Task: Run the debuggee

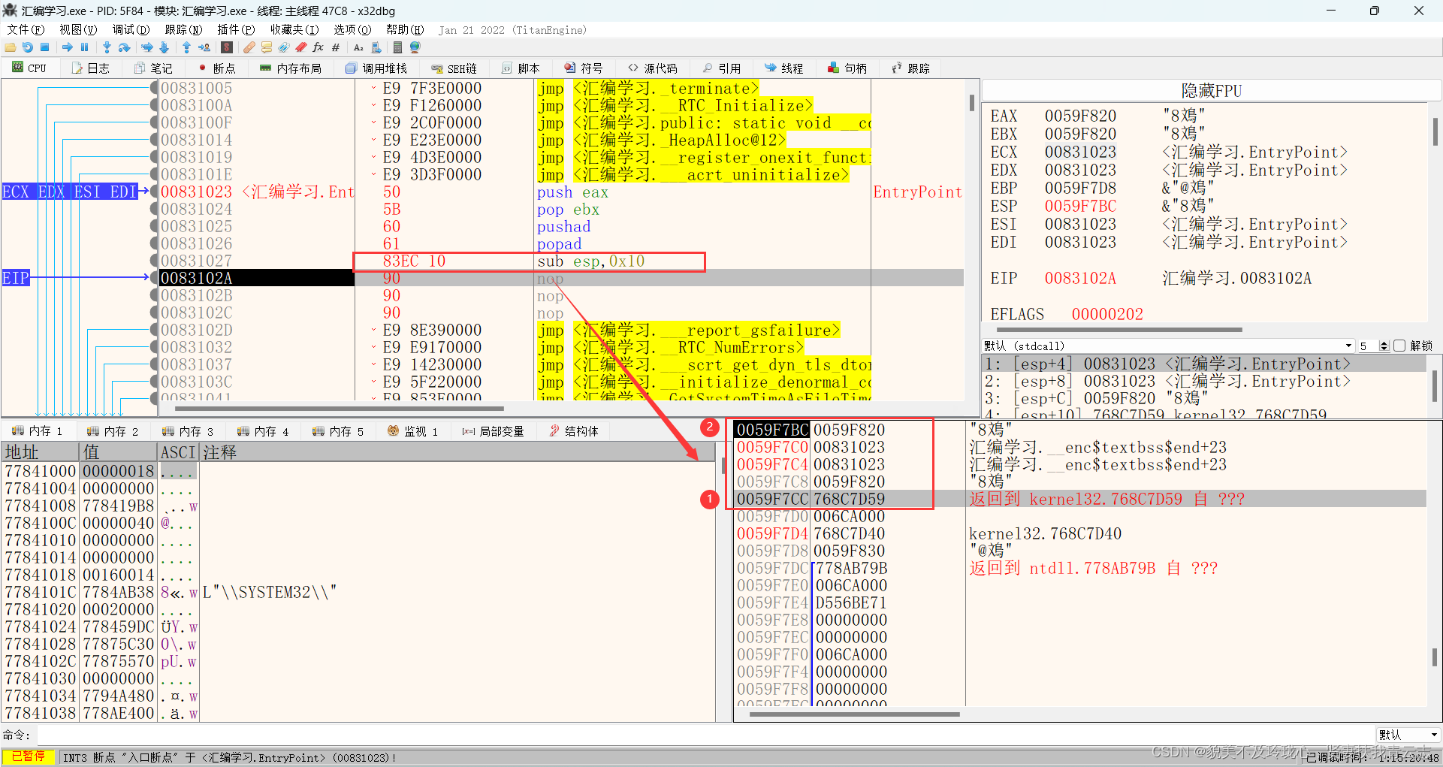Action: pos(67,47)
